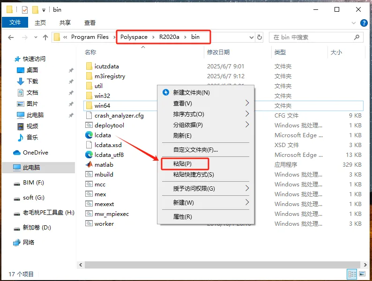
Task: Sort by the 类型 column header
Action: 280,52
